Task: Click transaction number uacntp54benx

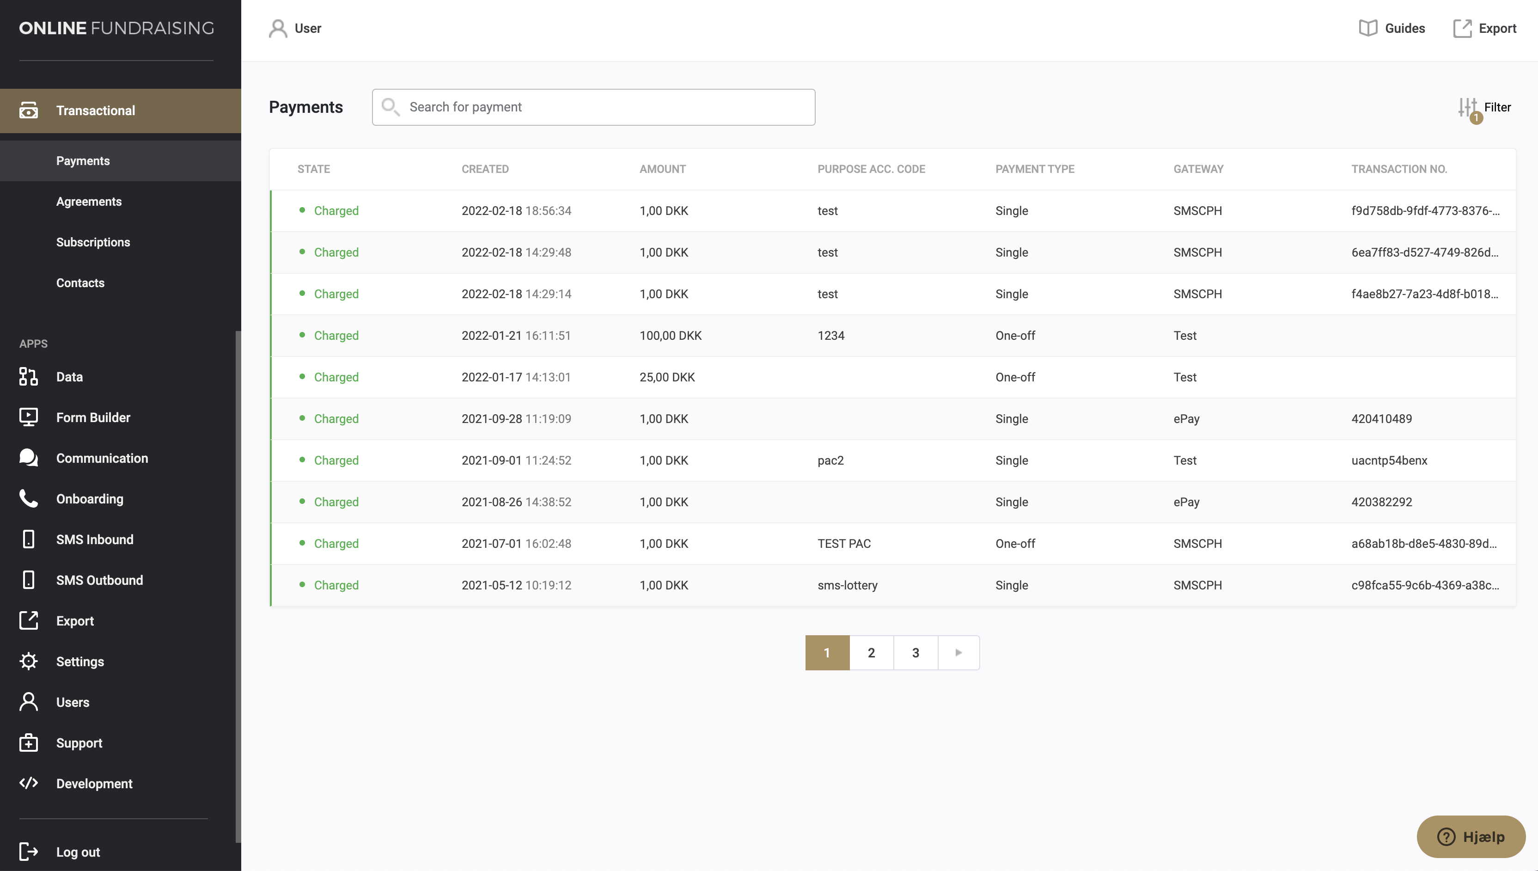Action: click(1389, 460)
